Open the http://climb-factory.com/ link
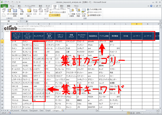 (x=26, y=29)
